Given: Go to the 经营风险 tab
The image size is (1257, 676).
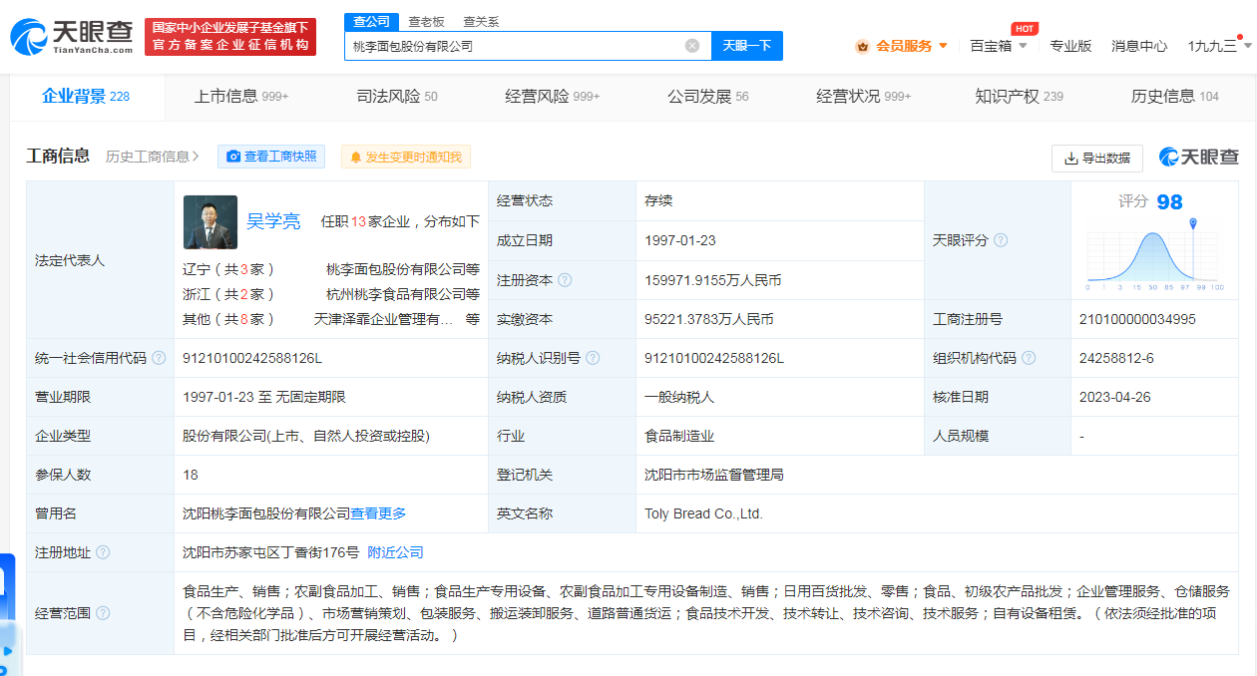Looking at the screenshot, I should click(x=553, y=96).
